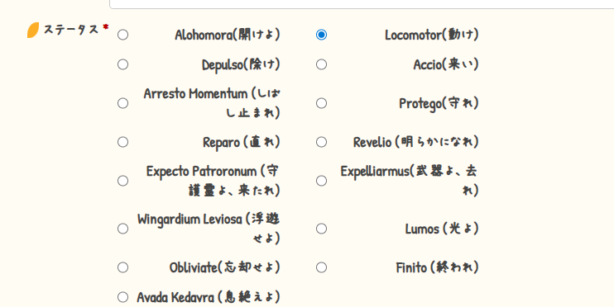Pick the Accio radio option
Image resolution: width=614 pixels, height=307 pixels.
(322, 64)
